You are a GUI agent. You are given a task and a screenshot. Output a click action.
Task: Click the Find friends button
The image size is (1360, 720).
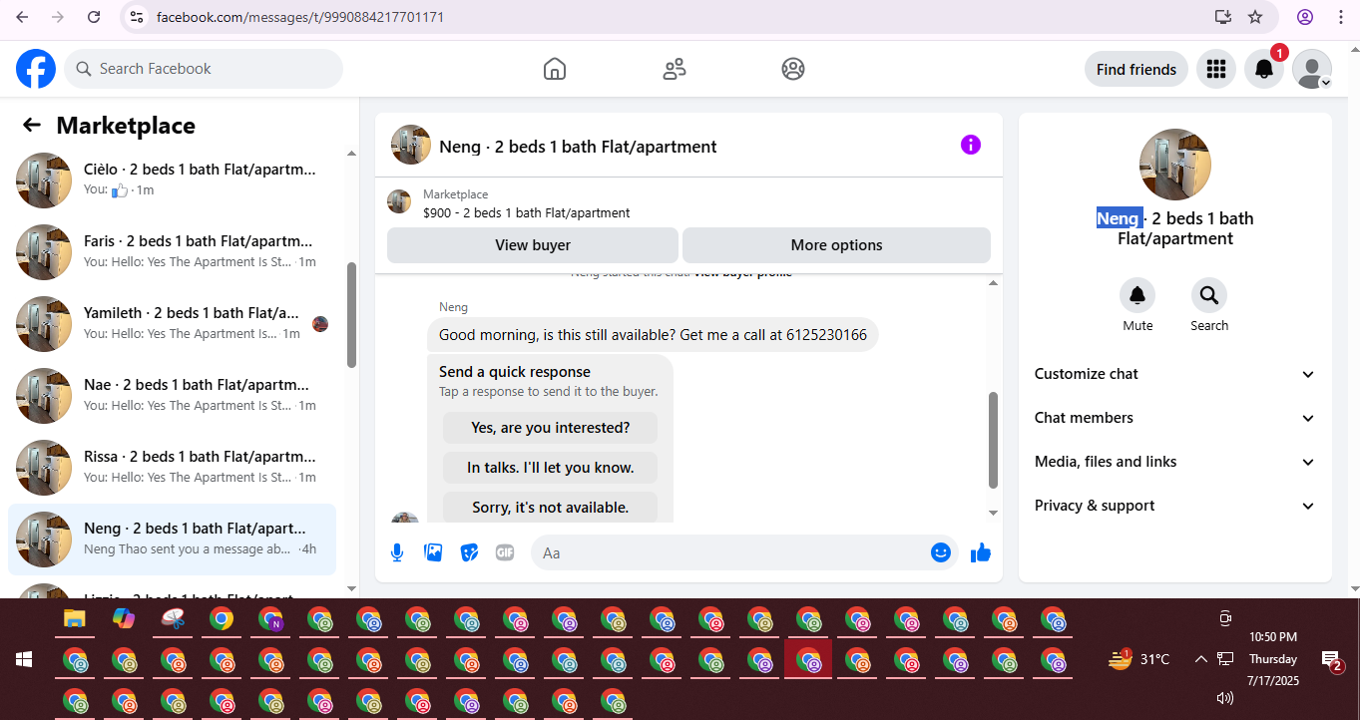tap(1136, 69)
